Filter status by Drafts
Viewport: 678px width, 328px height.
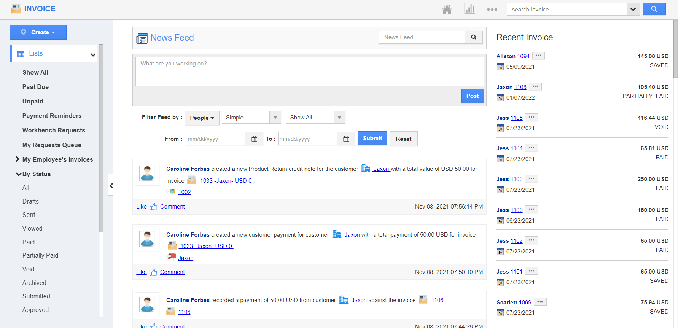(30, 201)
